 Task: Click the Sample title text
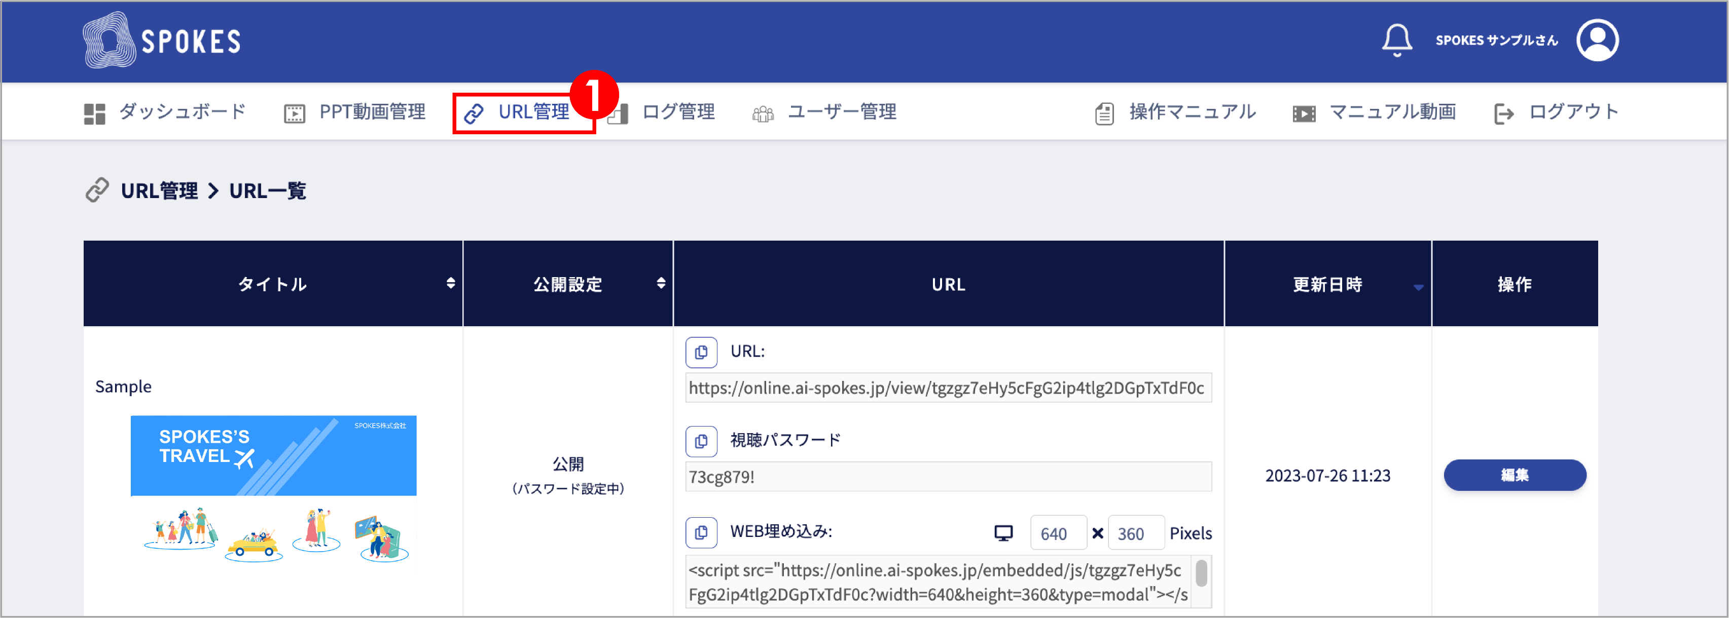tap(123, 387)
